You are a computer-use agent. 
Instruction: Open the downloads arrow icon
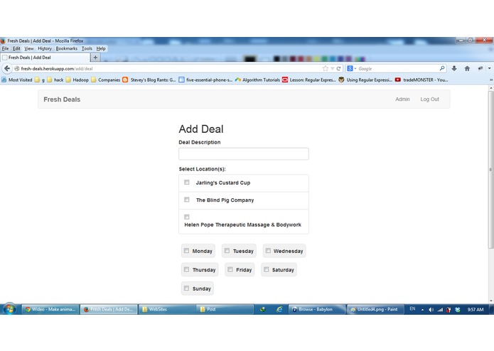[x=454, y=68]
